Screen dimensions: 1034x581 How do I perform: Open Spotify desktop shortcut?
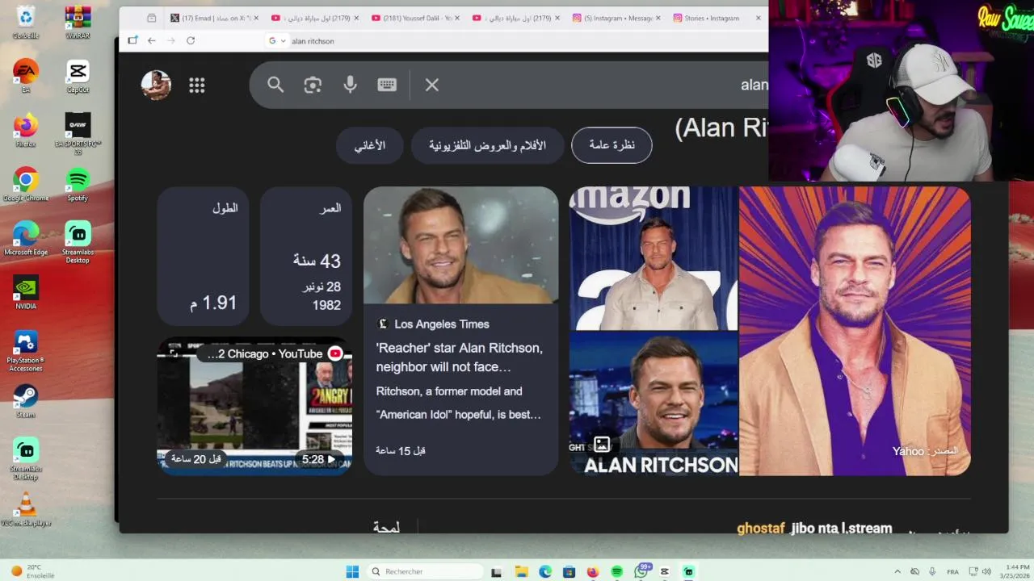78,184
